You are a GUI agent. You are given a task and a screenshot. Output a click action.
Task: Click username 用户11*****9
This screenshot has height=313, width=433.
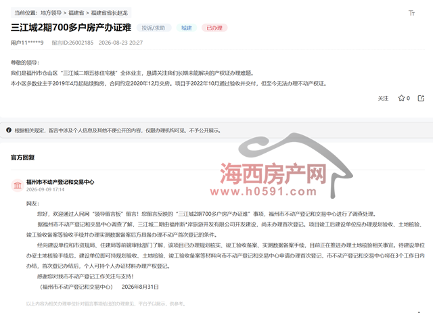click(27, 43)
